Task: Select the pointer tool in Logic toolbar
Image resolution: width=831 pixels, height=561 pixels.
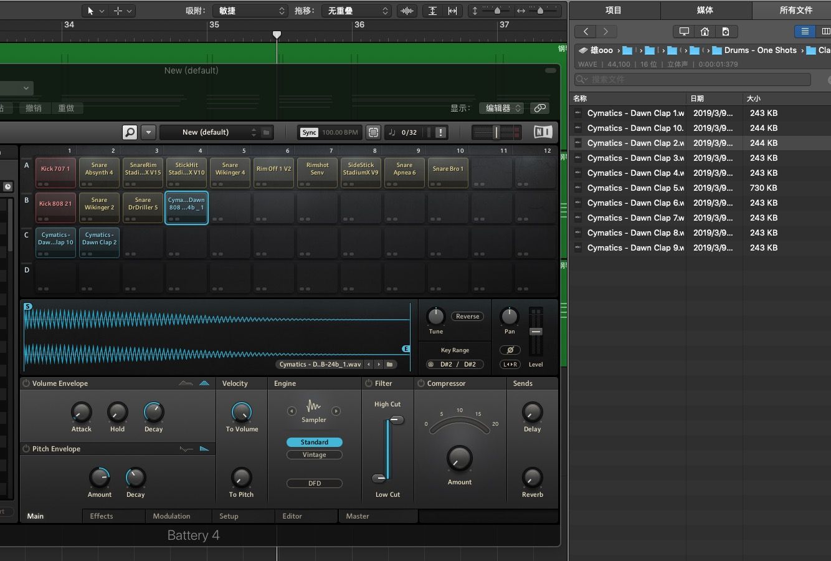Action: click(90, 11)
